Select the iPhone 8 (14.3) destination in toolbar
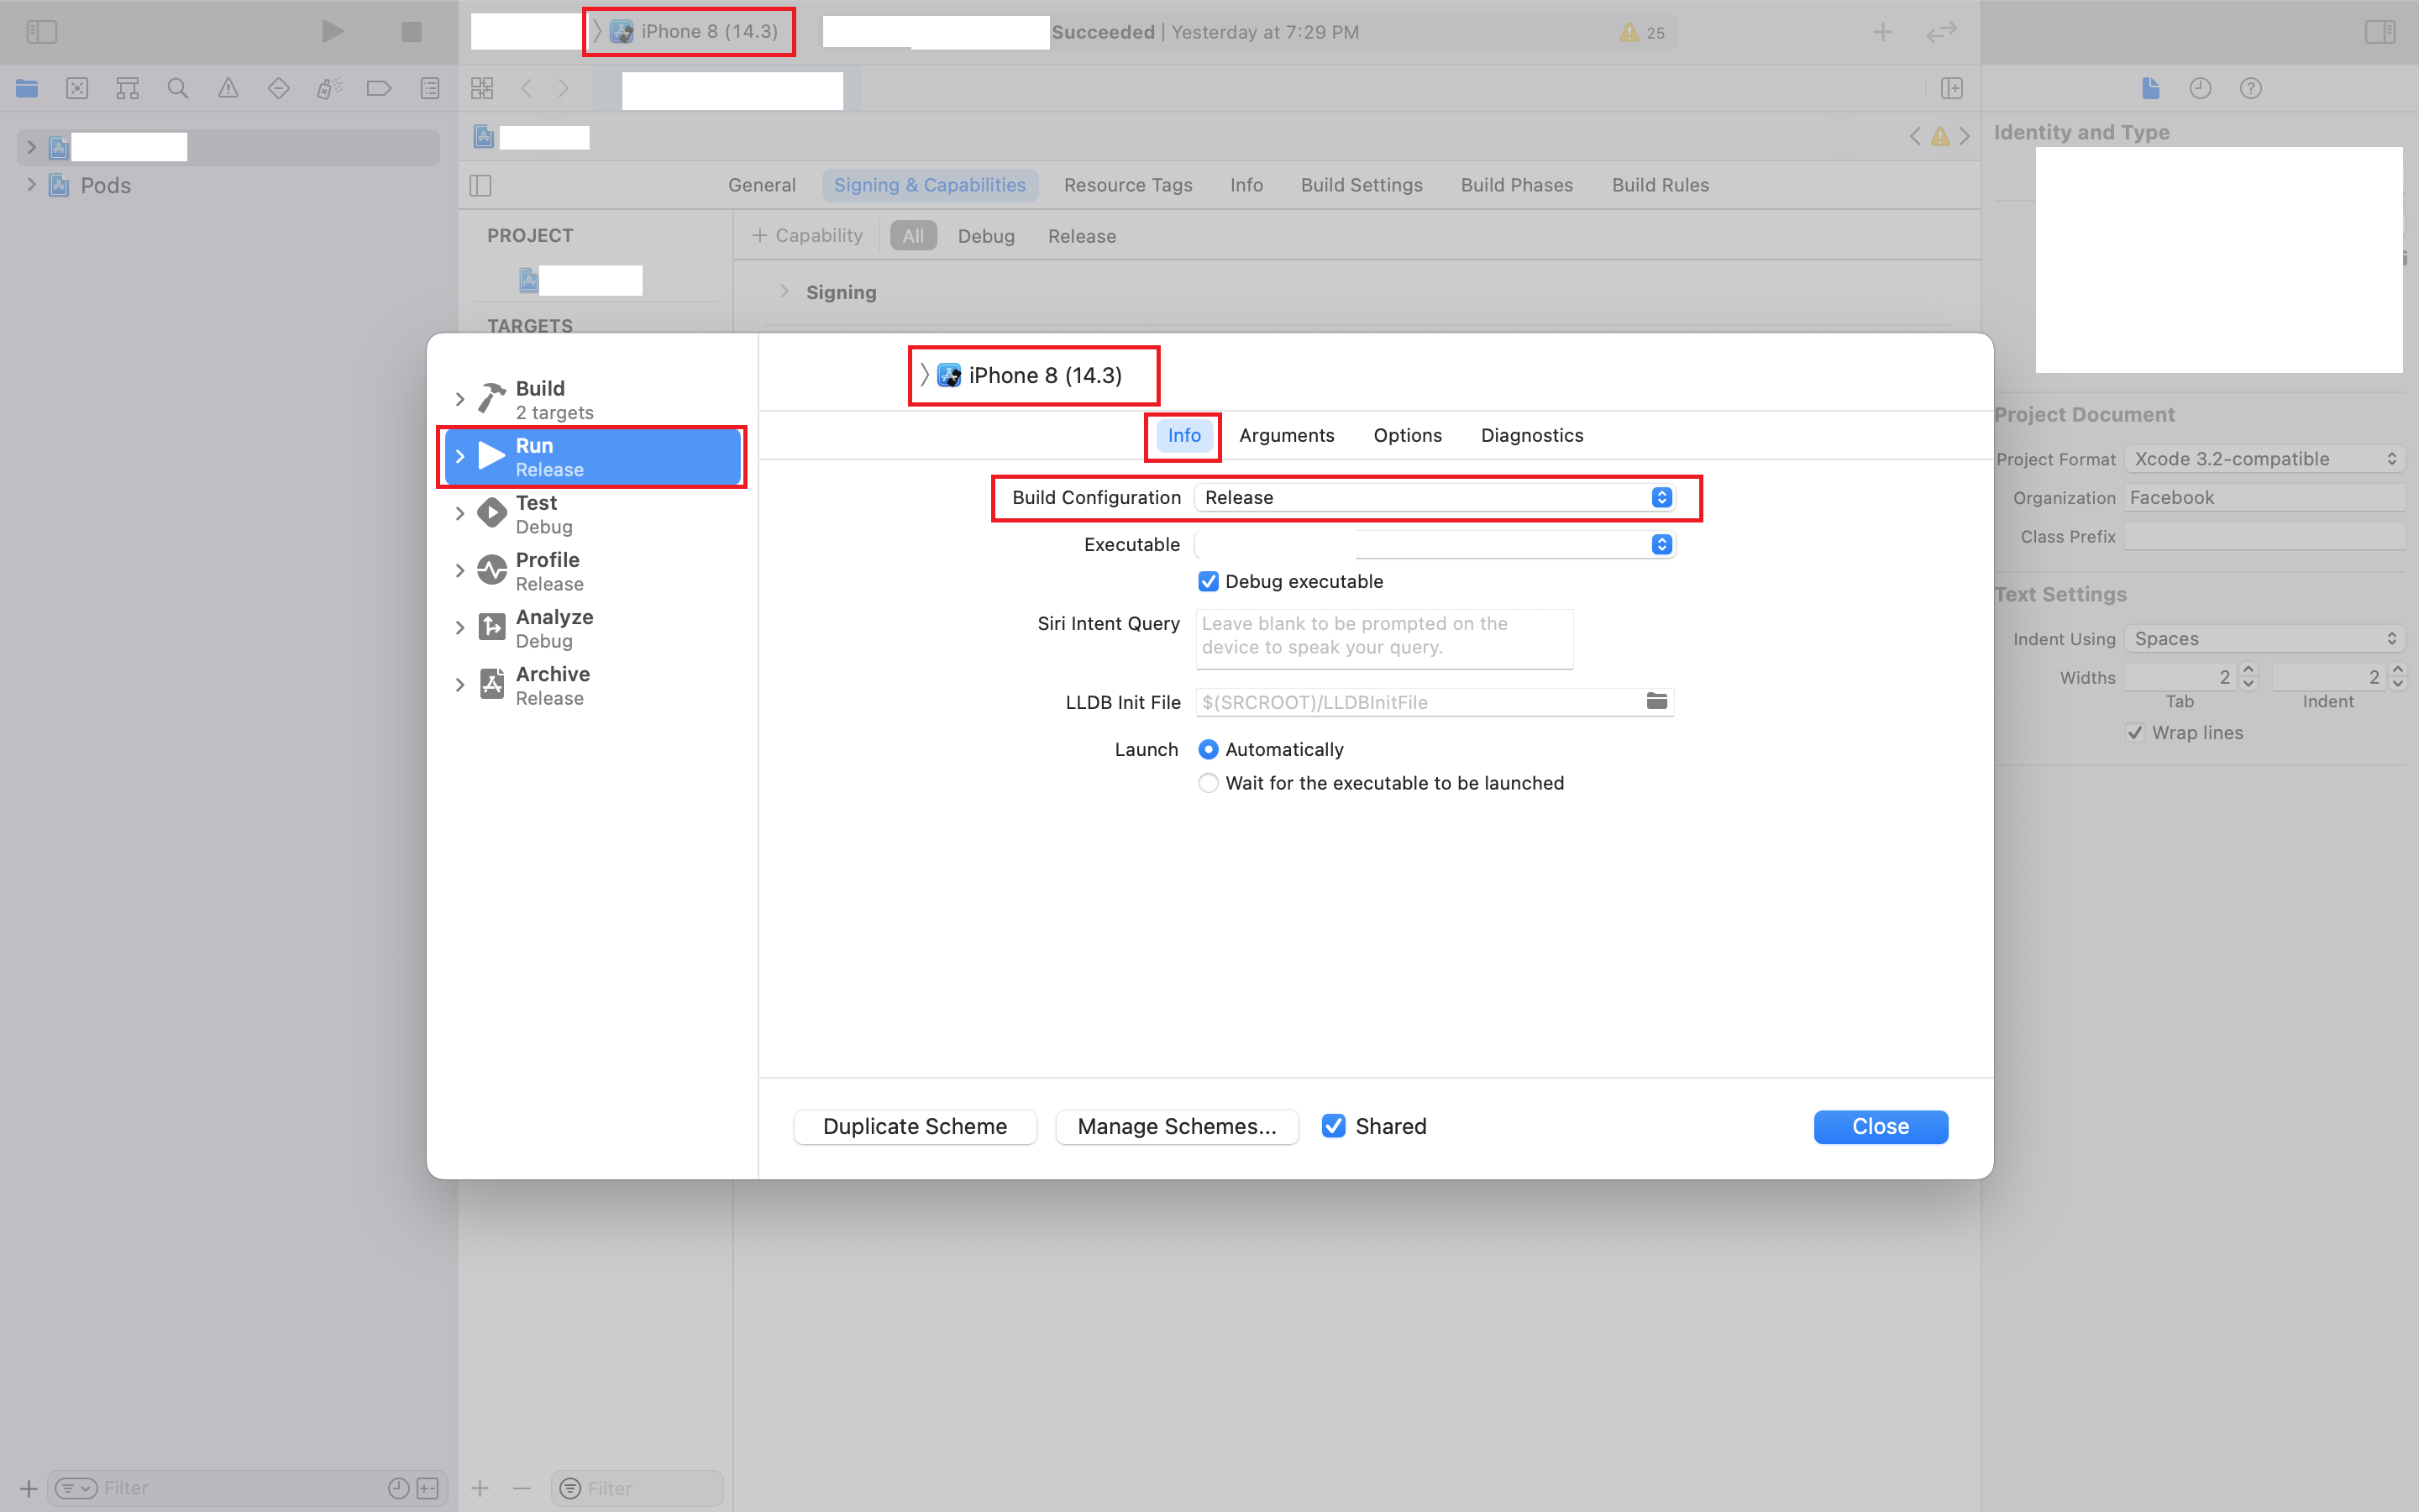The image size is (2419, 1512). pos(694,31)
